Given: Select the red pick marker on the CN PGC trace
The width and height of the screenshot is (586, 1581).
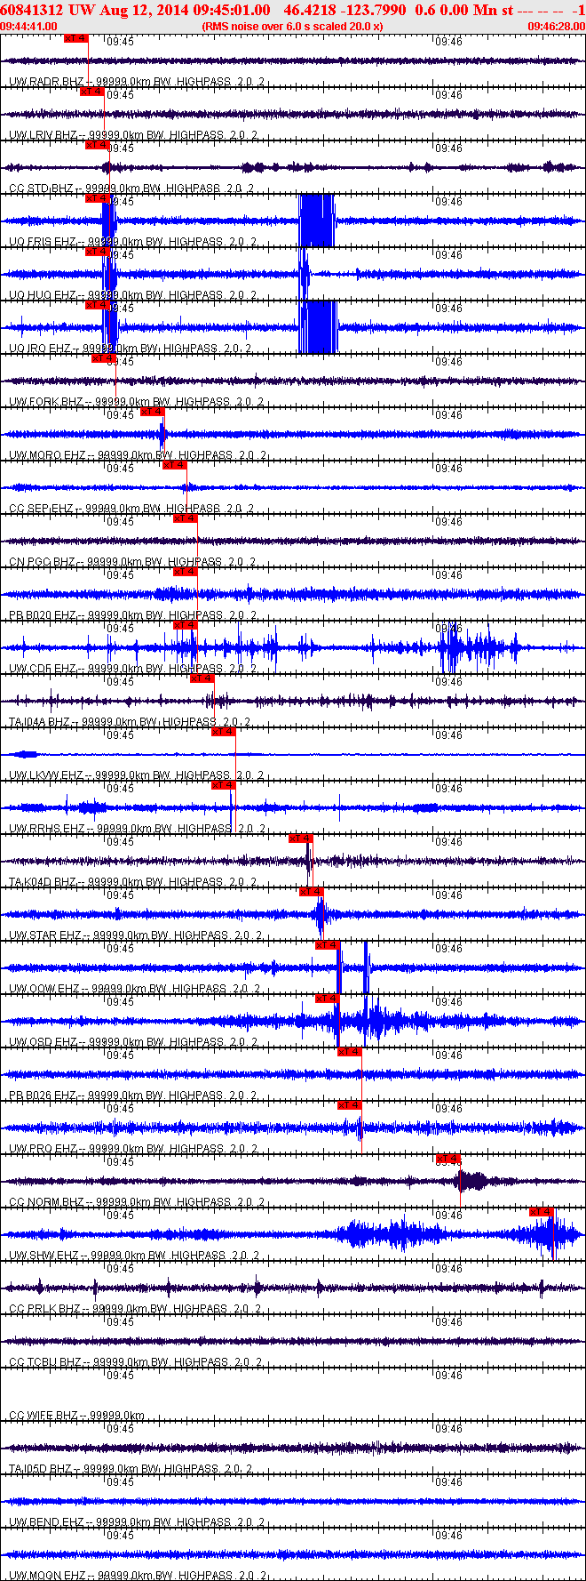Looking at the screenshot, I should 186,518.
